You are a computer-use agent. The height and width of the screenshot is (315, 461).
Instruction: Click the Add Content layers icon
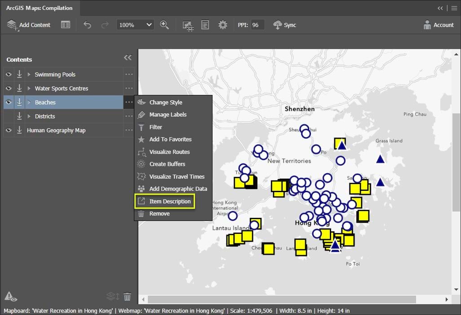pos(12,25)
